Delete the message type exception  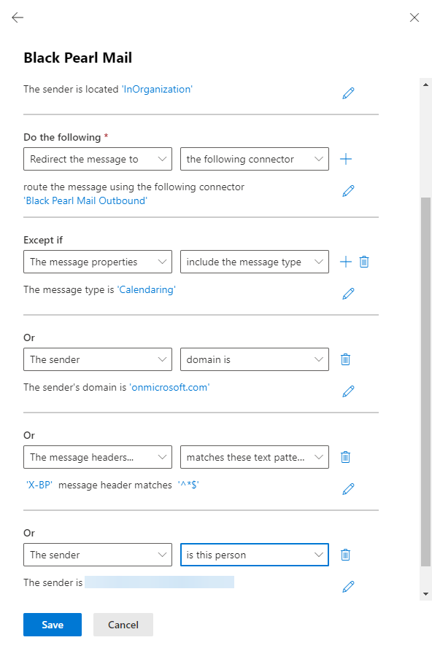coord(364,262)
